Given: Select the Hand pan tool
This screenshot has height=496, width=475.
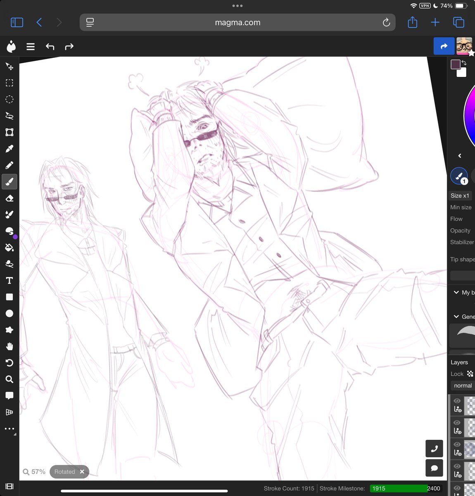Looking at the screenshot, I should (x=9, y=346).
